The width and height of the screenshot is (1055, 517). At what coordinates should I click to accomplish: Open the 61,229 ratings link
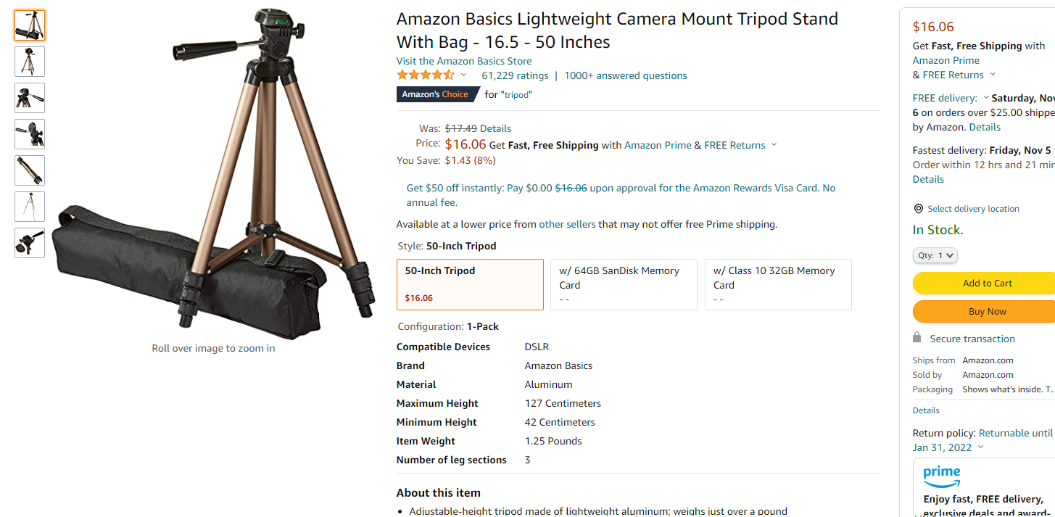515,75
